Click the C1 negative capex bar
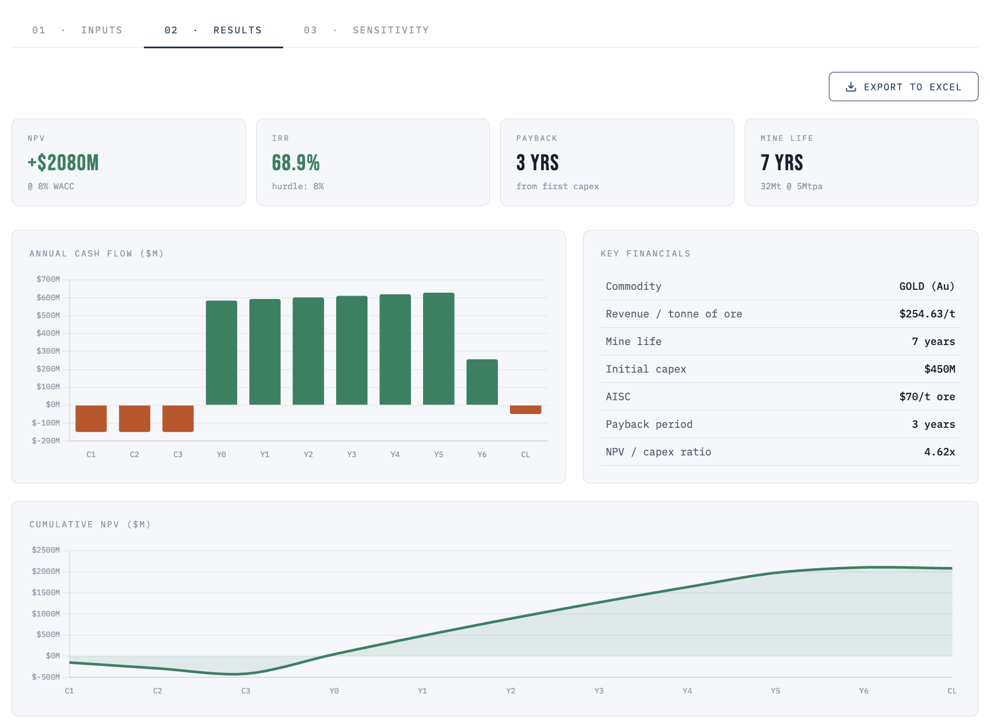The width and height of the screenshot is (990, 728). [91, 419]
